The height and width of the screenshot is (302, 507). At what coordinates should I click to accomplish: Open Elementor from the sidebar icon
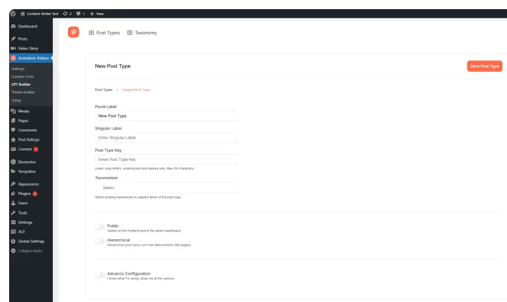[x=13, y=161]
